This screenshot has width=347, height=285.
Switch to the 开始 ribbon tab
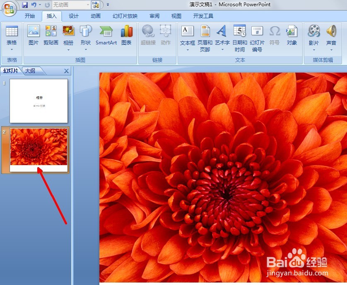30,16
